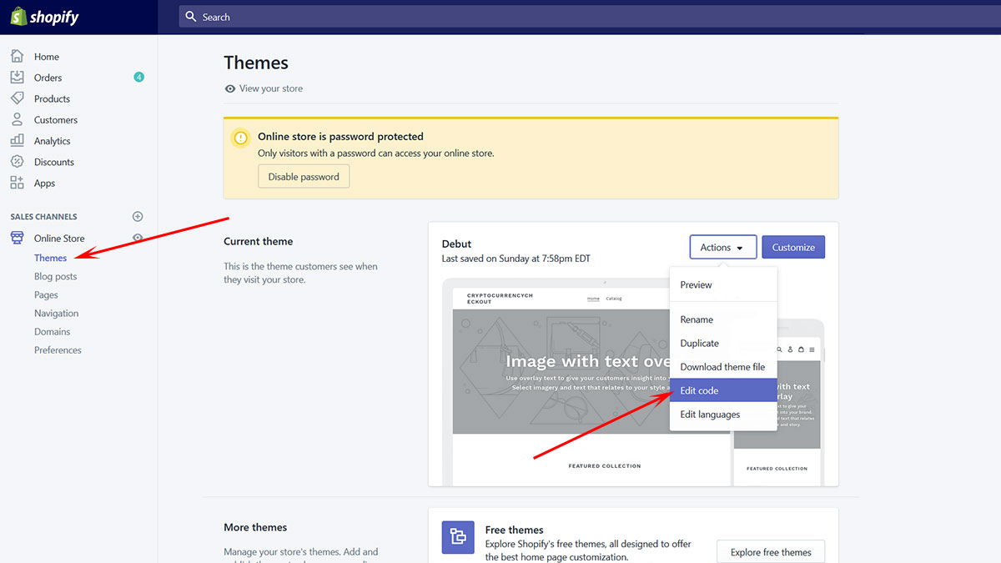Click the eye icon beside View your store
Screen dimensions: 1001x563
point(230,88)
